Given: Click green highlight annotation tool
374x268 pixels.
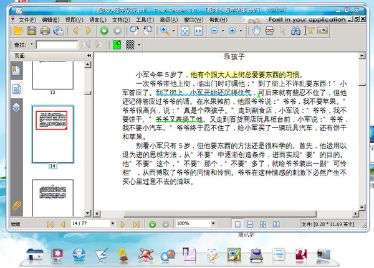Looking at the screenshot, I should pyautogui.click(x=117, y=45).
